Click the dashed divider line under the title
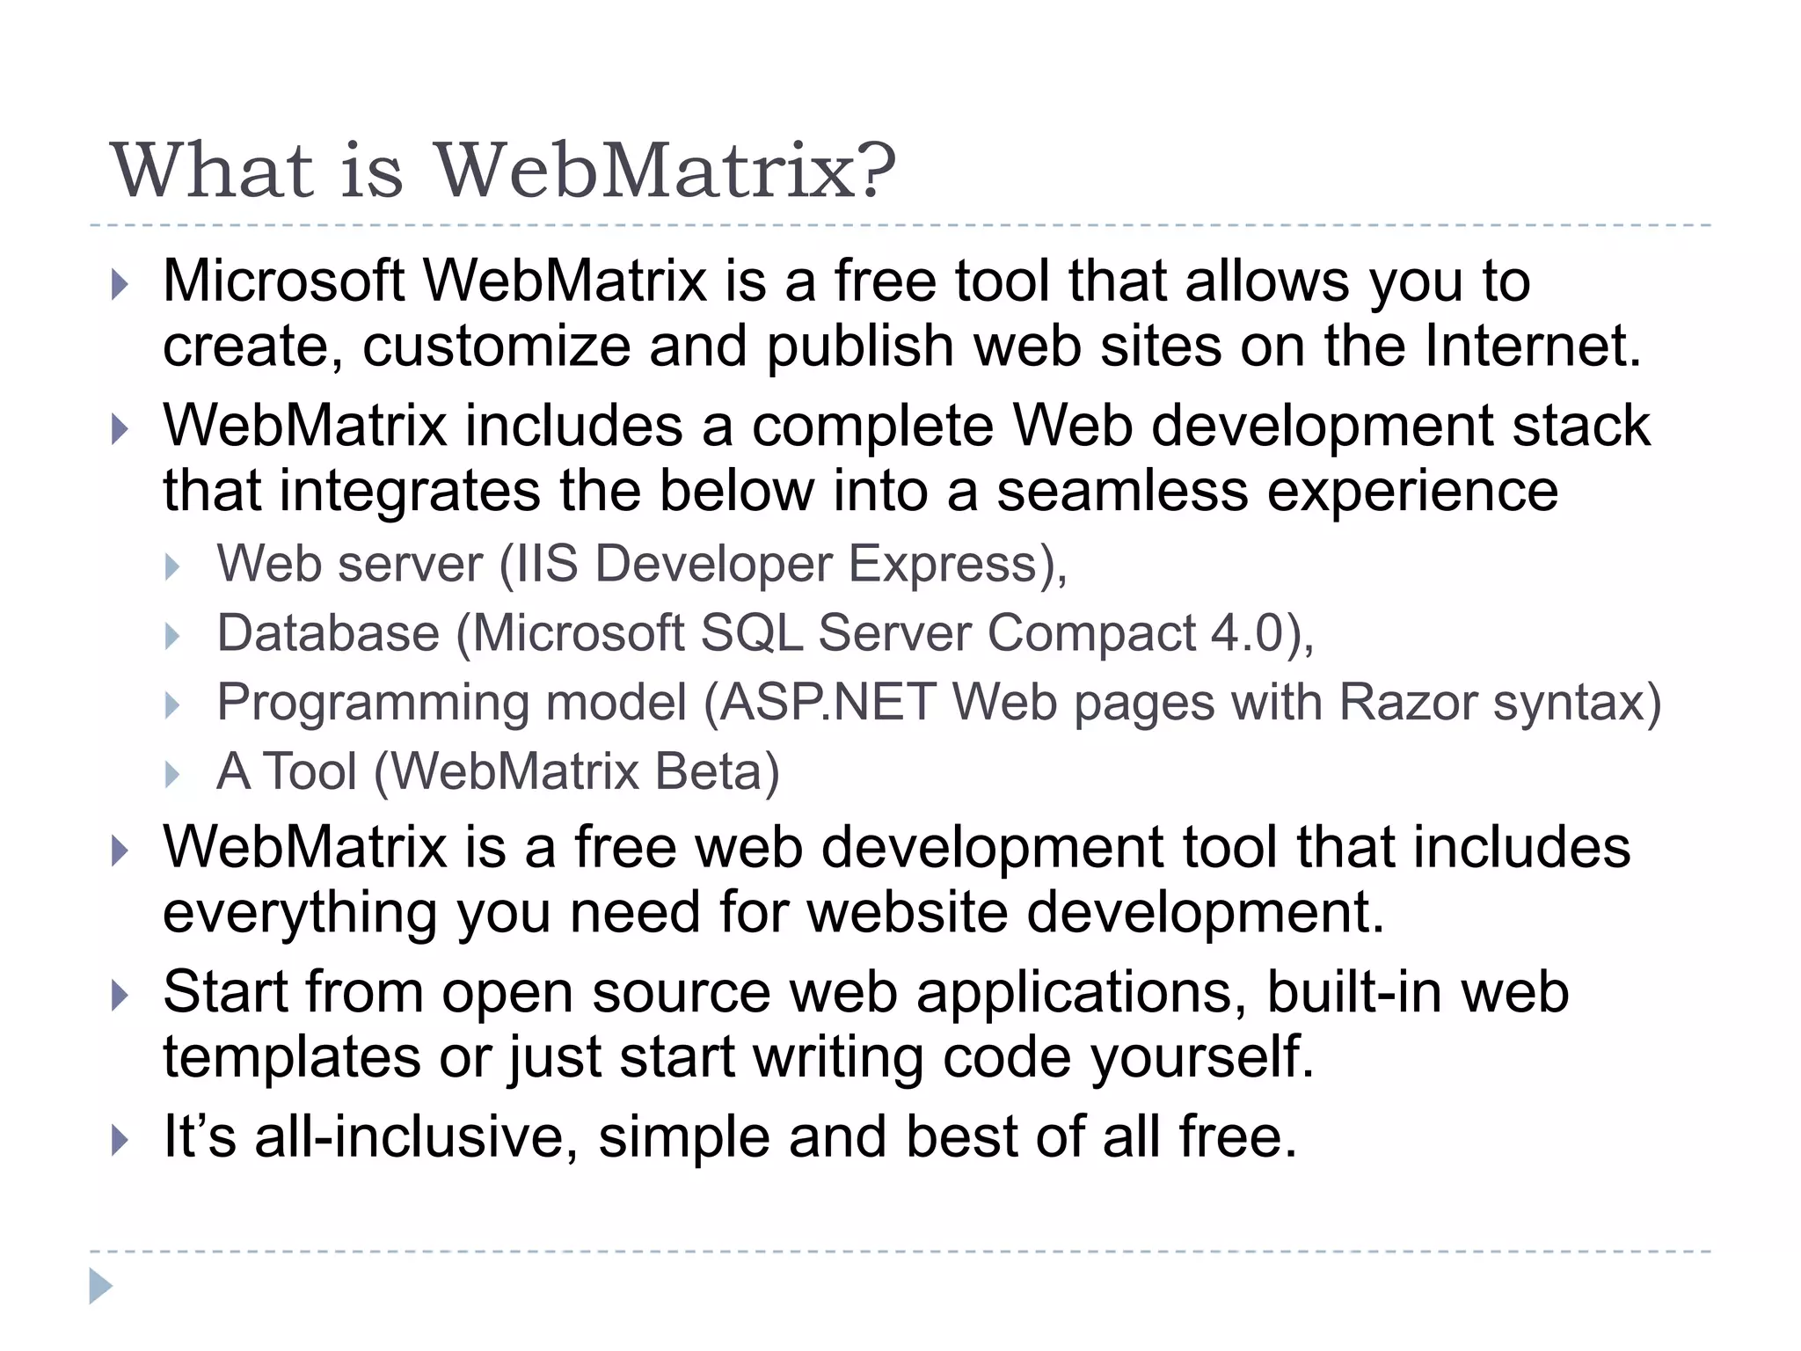Image resolution: width=1801 pixels, height=1351 pixels. coord(900,226)
